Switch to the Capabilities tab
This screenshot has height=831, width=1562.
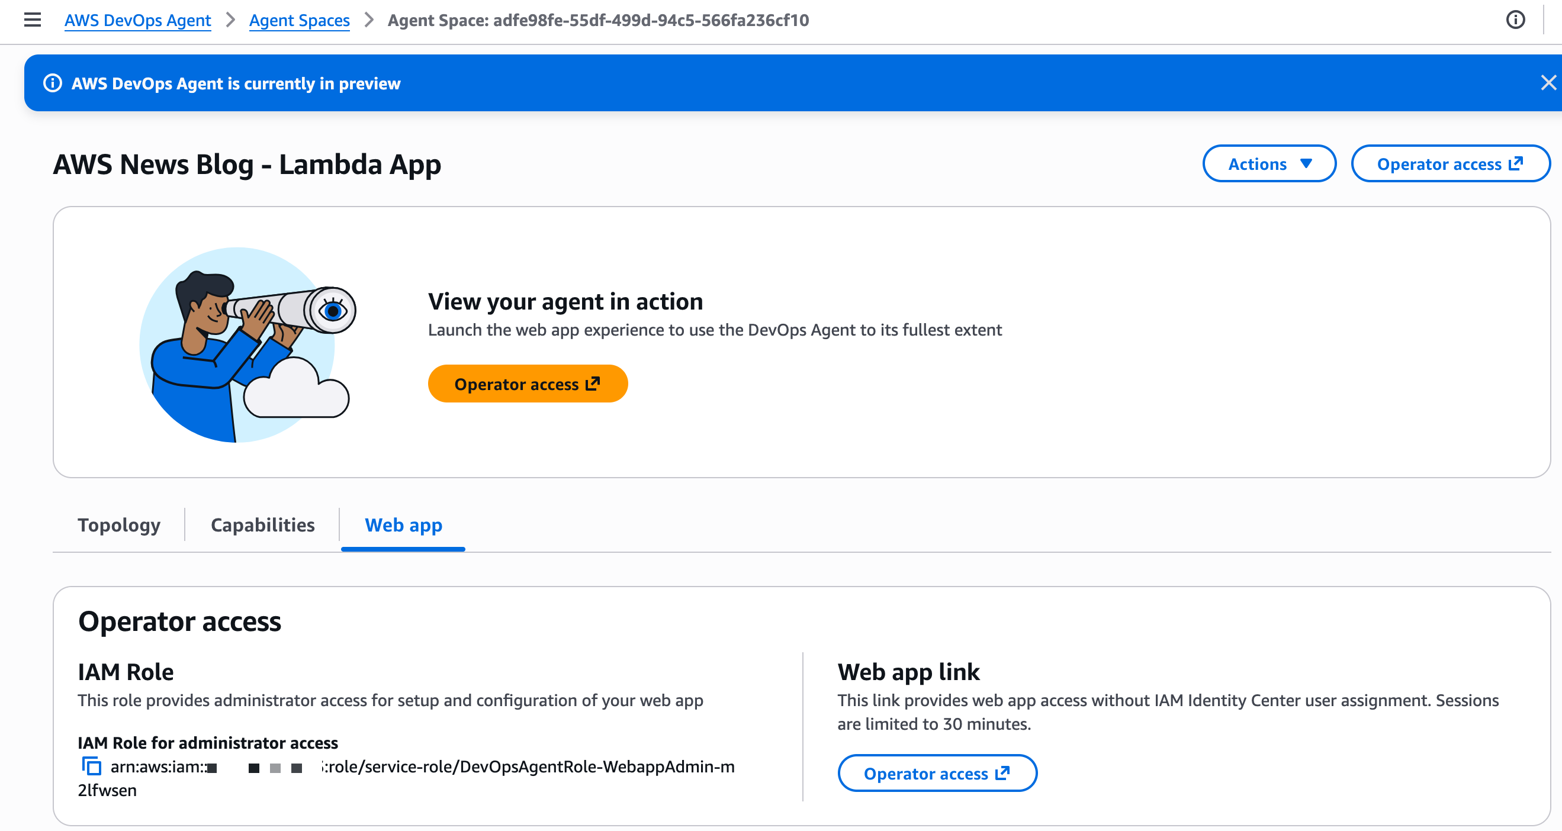coord(262,525)
